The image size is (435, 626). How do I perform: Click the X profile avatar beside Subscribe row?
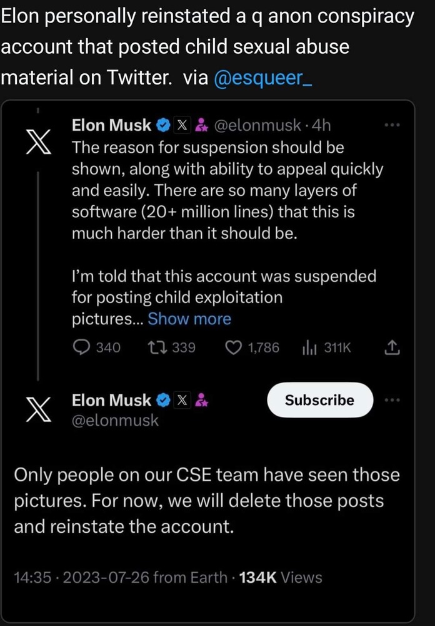37,410
